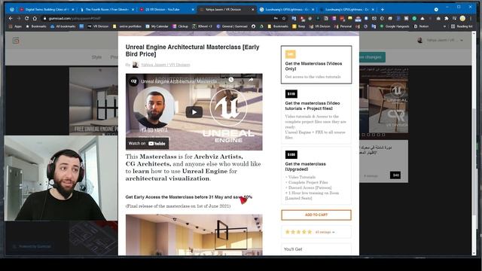This screenshot has width=482, height=271.
Task: Open the VR Division channel logo on video
Action: point(133,81)
